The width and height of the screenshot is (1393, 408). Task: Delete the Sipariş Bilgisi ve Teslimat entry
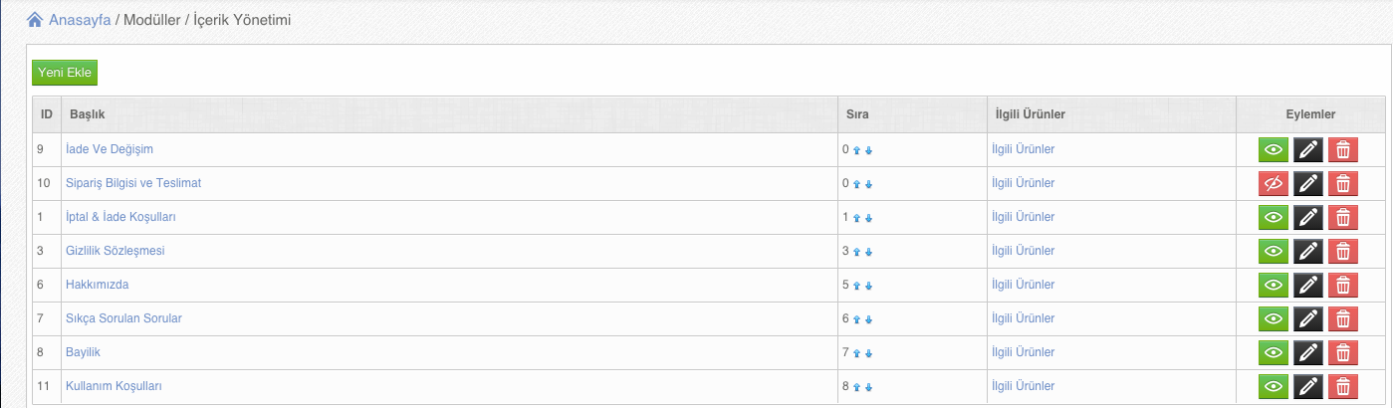[x=1343, y=184]
